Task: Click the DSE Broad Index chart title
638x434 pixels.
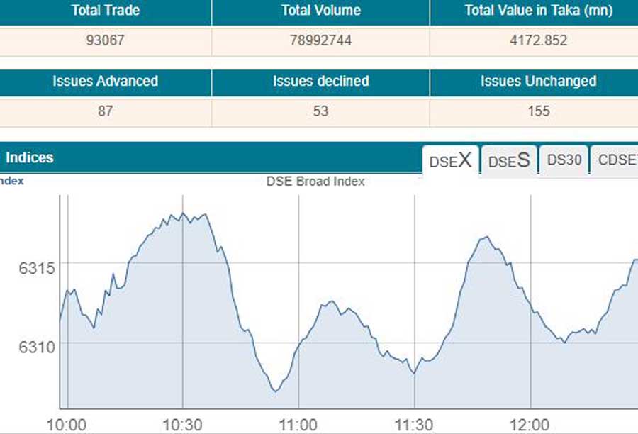Action: click(315, 182)
